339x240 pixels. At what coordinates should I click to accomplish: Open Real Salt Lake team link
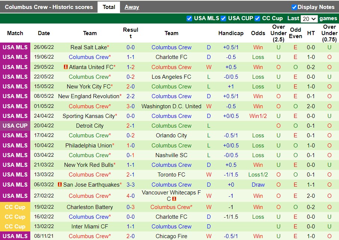(x=89, y=47)
